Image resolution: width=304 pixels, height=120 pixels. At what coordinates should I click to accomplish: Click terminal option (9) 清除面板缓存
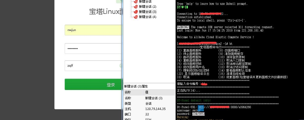tap(231, 54)
